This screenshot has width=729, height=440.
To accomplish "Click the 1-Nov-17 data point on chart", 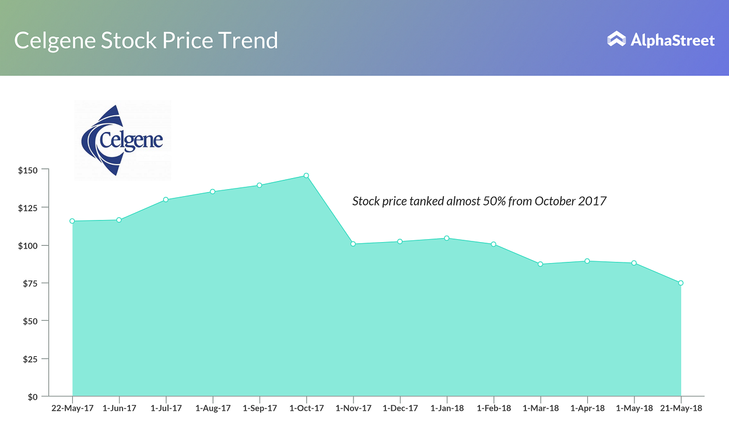I will click(x=353, y=244).
